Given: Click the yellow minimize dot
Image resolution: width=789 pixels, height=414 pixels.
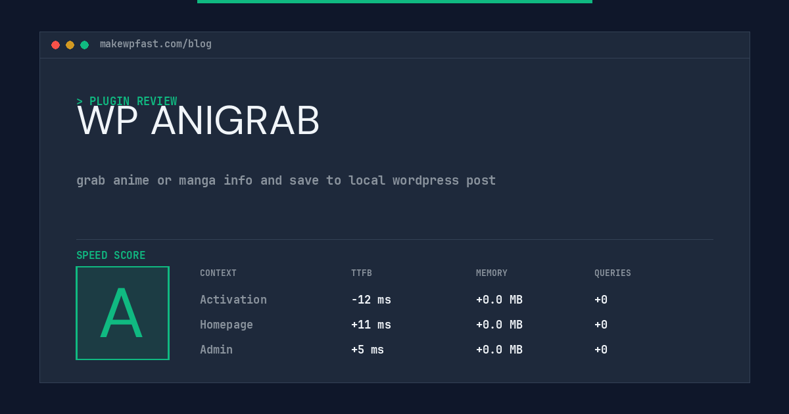Looking at the screenshot, I should pyautogui.click(x=70, y=45).
